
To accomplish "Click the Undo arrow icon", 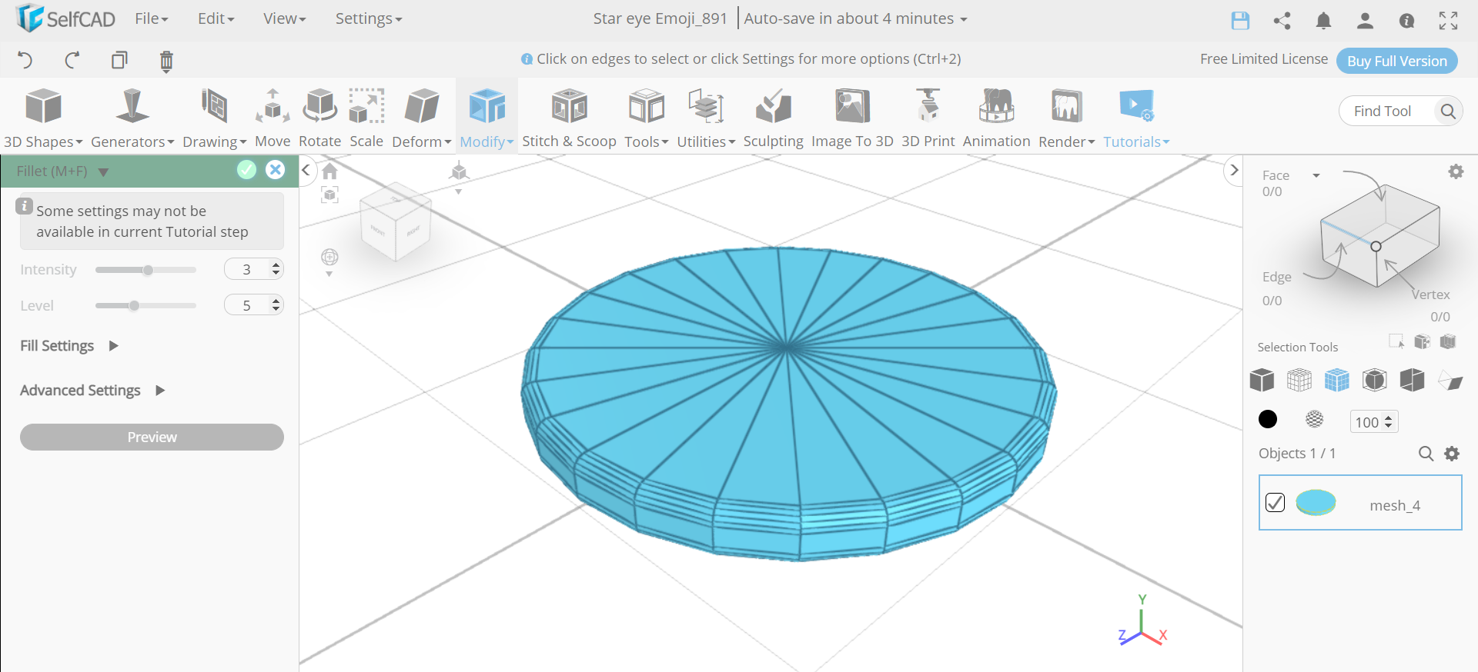I will point(25,60).
